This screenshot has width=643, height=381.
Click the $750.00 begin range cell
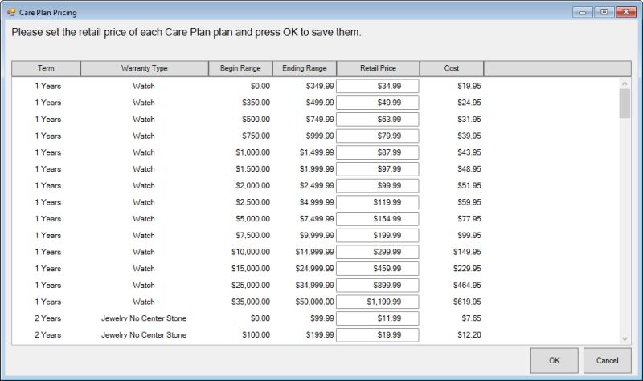[x=256, y=136]
